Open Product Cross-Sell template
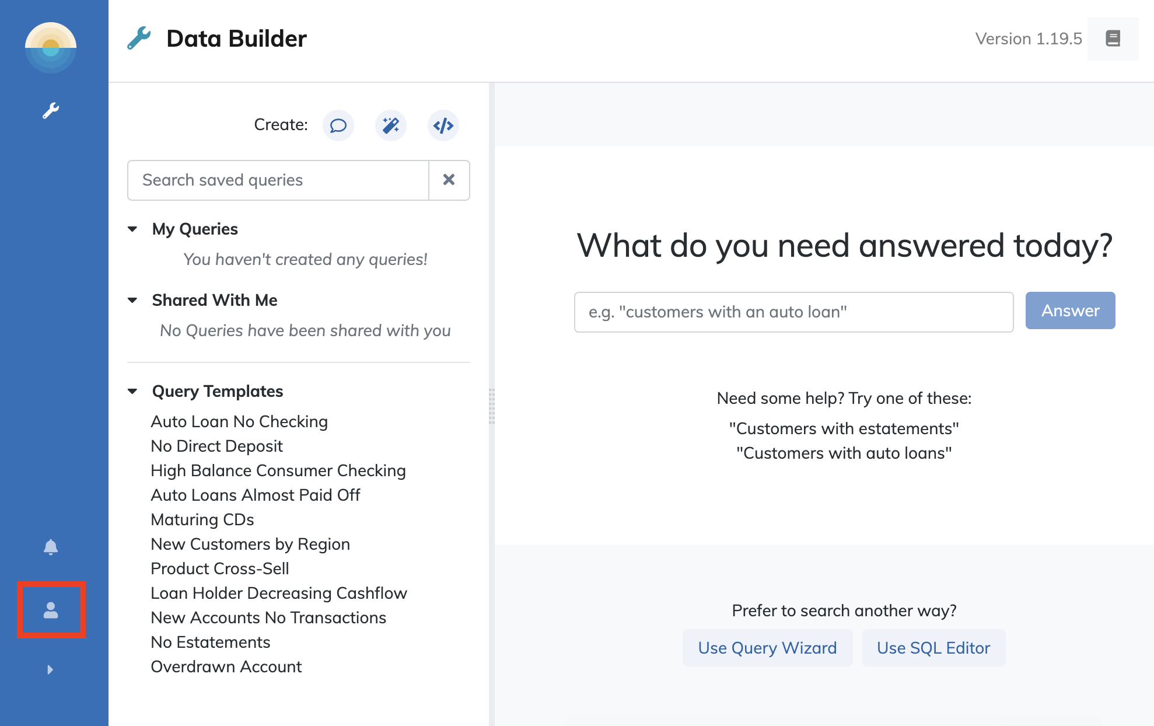The height and width of the screenshot is (726, 1154). click(220, 568)
